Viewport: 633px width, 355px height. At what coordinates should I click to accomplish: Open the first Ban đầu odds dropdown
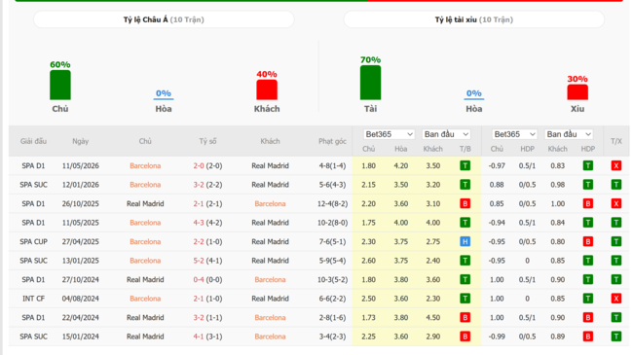[x=446, y=134]
